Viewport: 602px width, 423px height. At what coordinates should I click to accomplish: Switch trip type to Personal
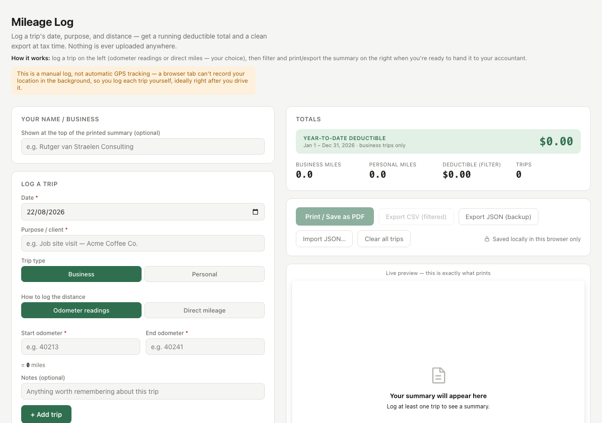coord(205,274)
